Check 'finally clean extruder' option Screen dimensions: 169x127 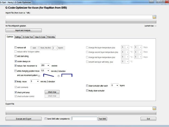(87, 91)
